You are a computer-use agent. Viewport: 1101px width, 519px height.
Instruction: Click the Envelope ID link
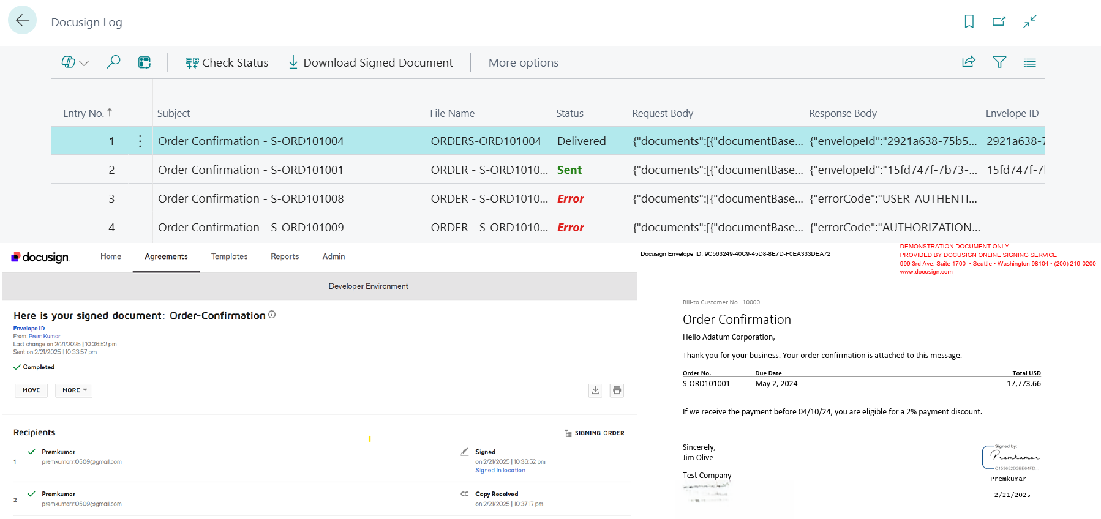pyautogui.click(x=29, y=329)
